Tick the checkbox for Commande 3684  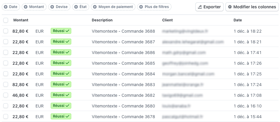(x=6, y=74)
